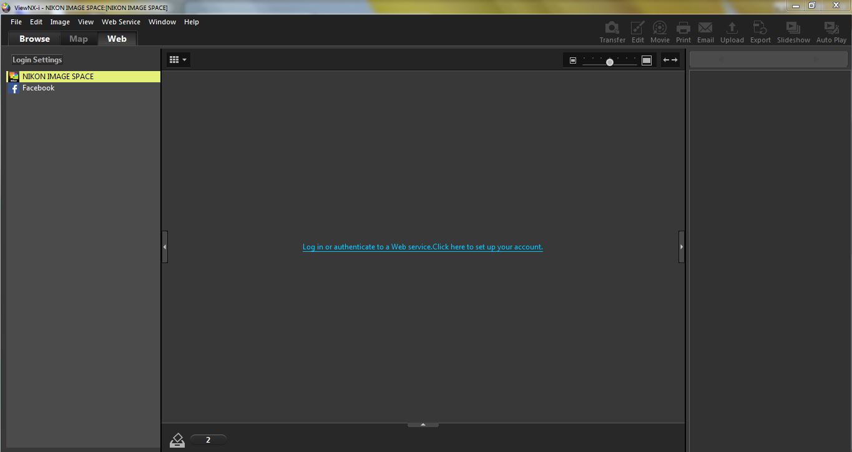Screen dimensions: 852x452
Task: Open the File menu
Action: point(16,22)
